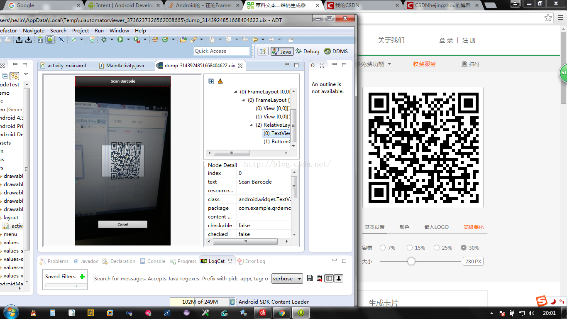Open Android Virtual Device Manager icon
Image resolution: width=567 pixels, height=319 pixels.
[x=49, y=39]
